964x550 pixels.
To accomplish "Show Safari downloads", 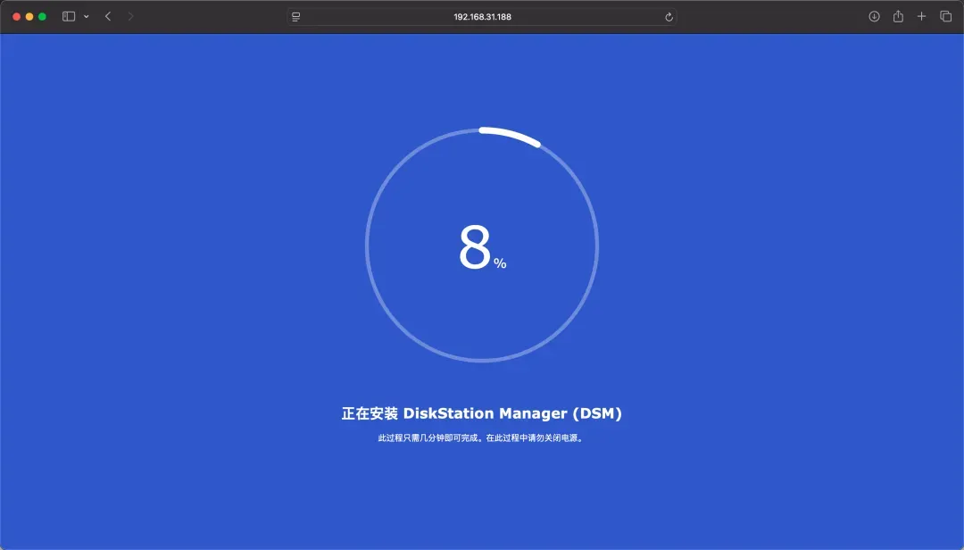I will tap(874, 17).
